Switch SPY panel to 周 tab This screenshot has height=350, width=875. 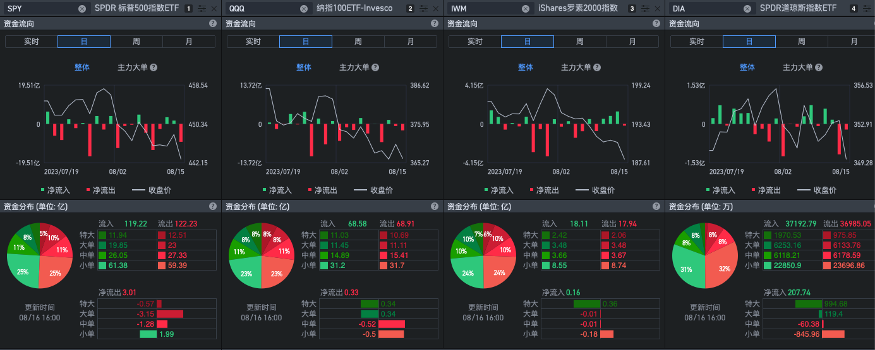tap(136, 42)
